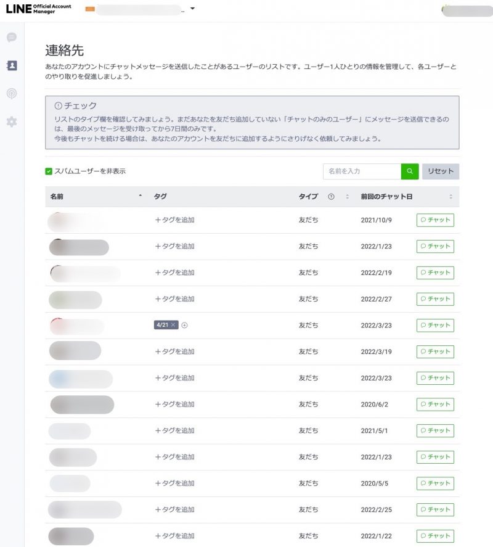Image resolution: width=493 pixels, height=547 pixels.
Task: Focus the 名前を入力 search field
Action: (x=362, y=171)
